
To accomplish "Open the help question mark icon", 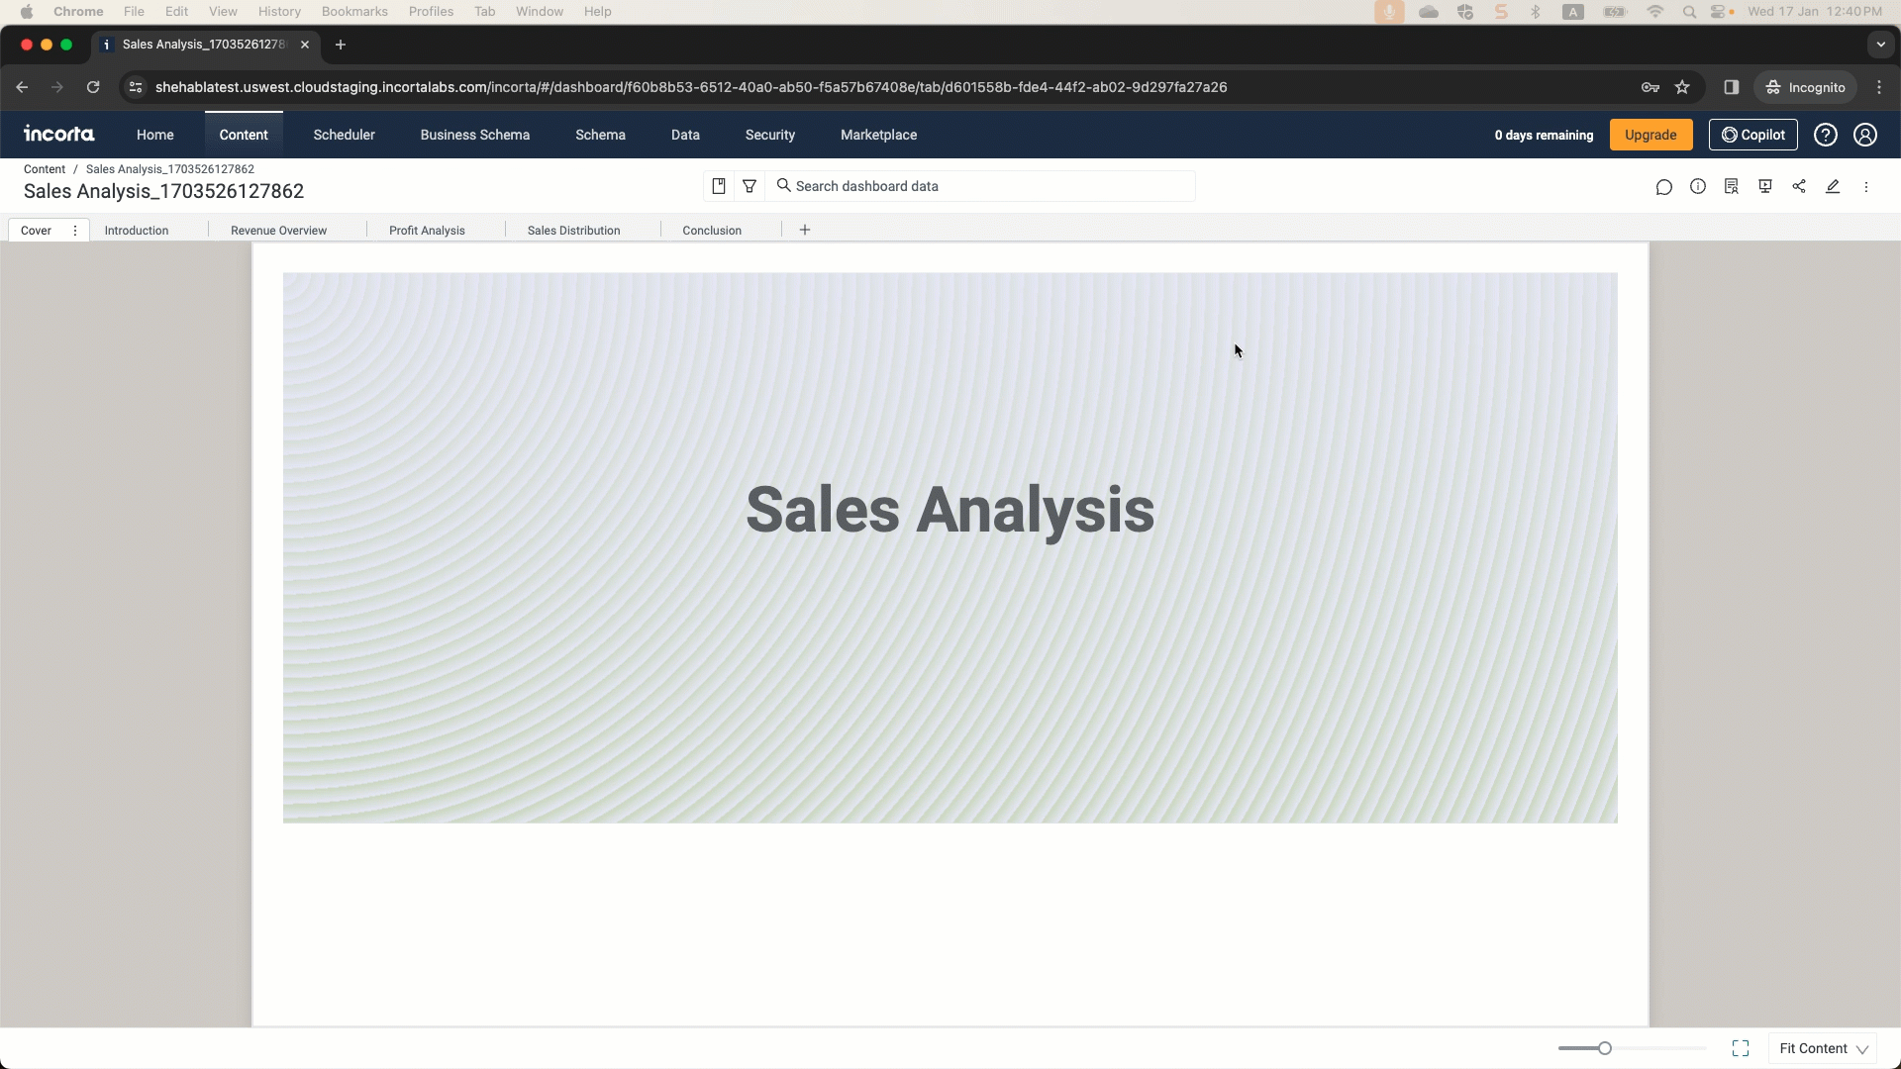I will 1826,135.
